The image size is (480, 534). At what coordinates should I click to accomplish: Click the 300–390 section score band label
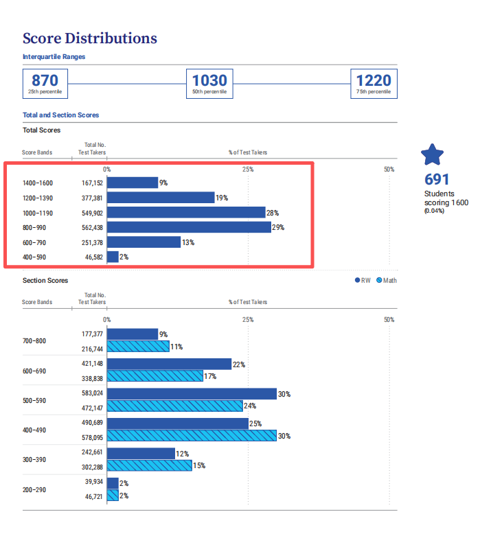pos(34,459)
